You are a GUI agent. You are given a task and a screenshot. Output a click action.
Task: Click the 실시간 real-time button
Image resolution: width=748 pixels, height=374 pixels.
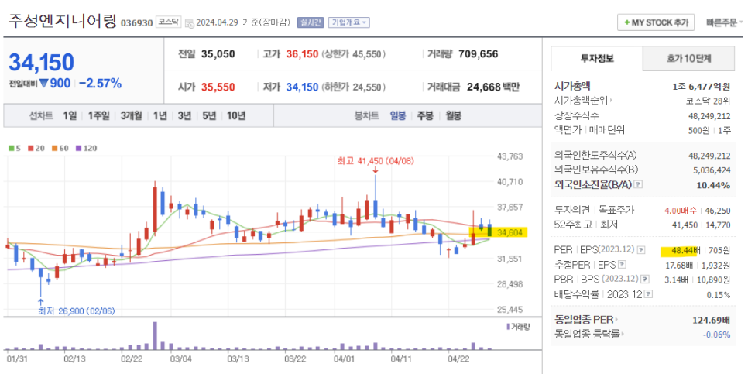point(311,22)
